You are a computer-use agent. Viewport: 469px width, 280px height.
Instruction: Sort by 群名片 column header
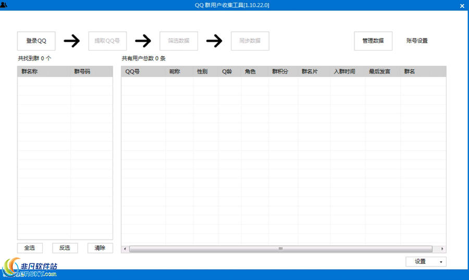pyautogui.click(x=314, y=72)
